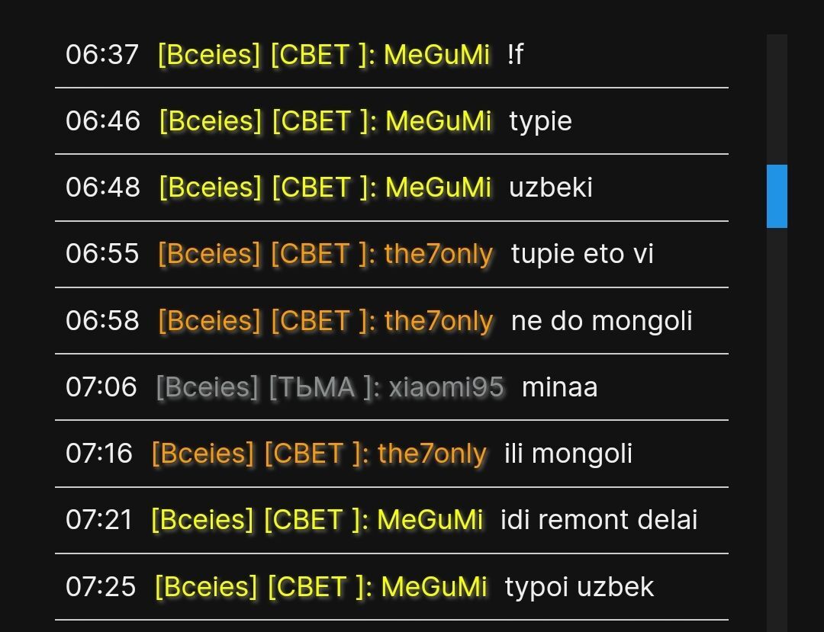
Task: Select the7only's name at 06:55
Action: (438, 254)
